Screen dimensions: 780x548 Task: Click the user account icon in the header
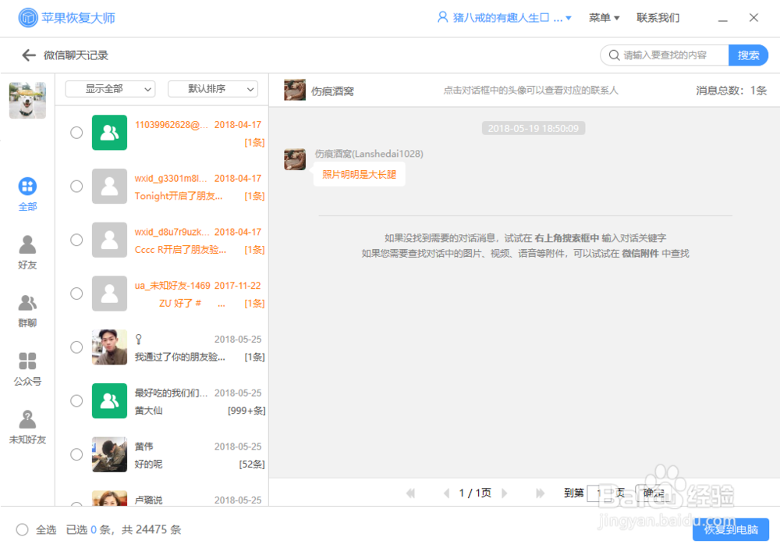pos(442,17)
